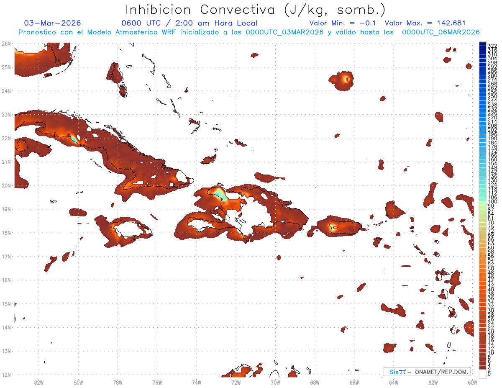Click the WRF forecast initialization caption line
502x388 pixels.
pyautogui.click(x=249, y=32)
